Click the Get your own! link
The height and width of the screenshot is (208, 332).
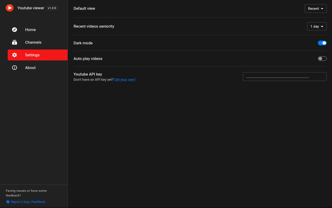coord(125,80)
